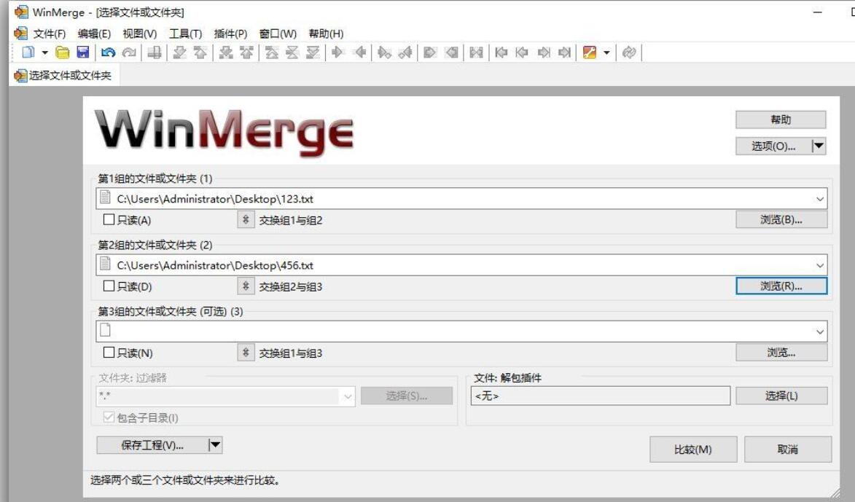This screenshot has height=502, width=855.
Task: Click the All Left toolbar icon
Action: pos(451,52)
